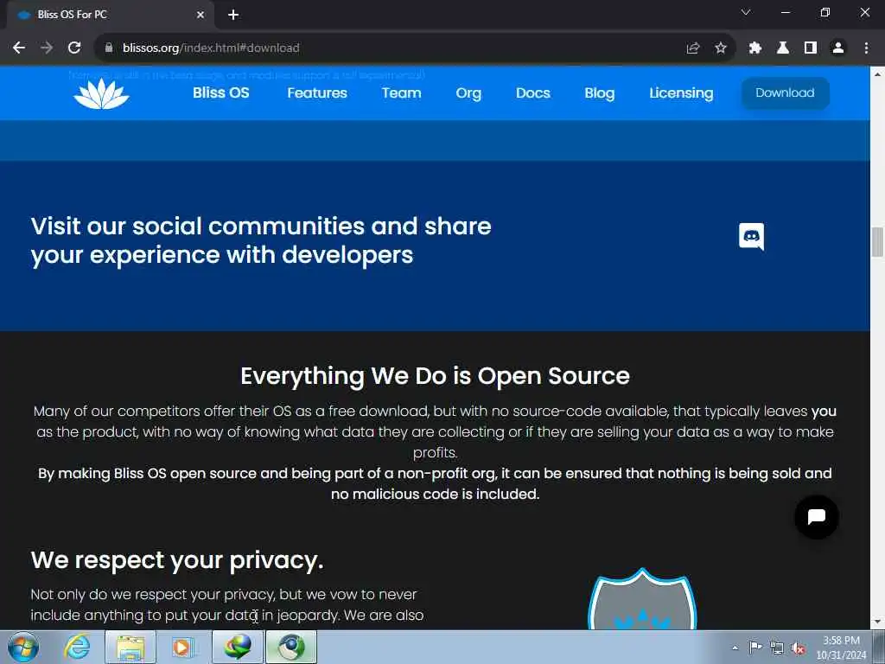Click the privacy shield image
Viewport: 885px width, 664px height.
point(642,600)
